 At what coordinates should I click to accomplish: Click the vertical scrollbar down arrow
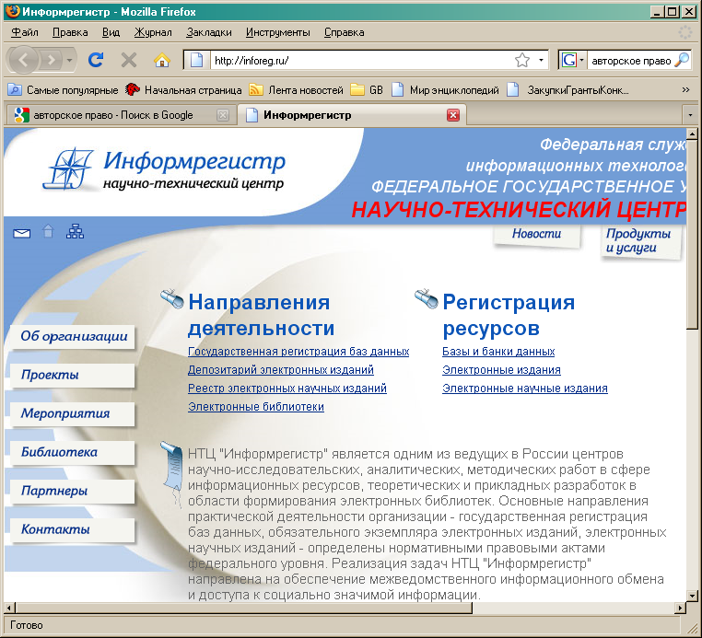coord(692,596)
